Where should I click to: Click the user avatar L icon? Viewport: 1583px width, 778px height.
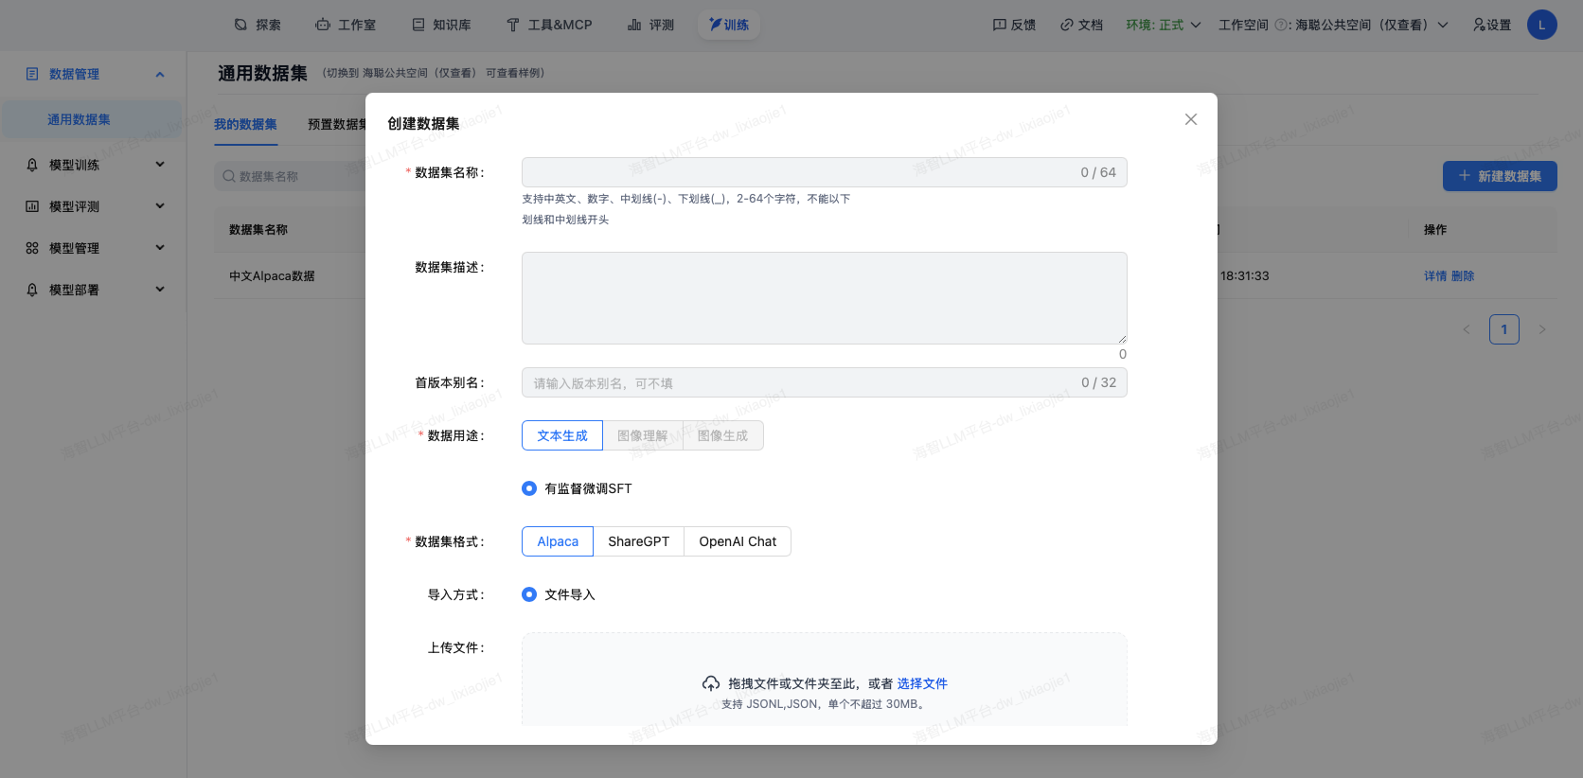[x=1541, y=25]
